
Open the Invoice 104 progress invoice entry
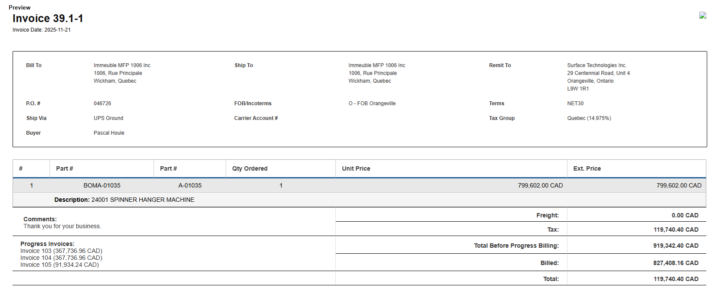pos(61,258)
